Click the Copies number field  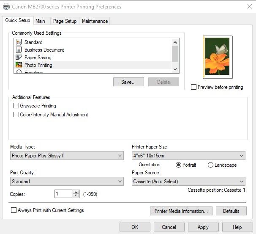click(63, 194)
